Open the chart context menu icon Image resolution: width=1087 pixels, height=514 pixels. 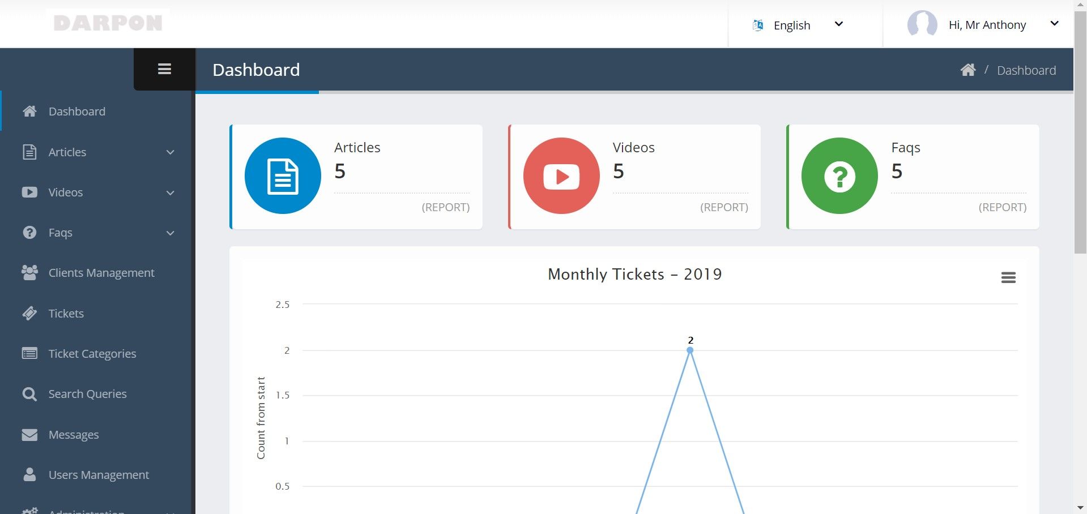tap(1008, 277)
